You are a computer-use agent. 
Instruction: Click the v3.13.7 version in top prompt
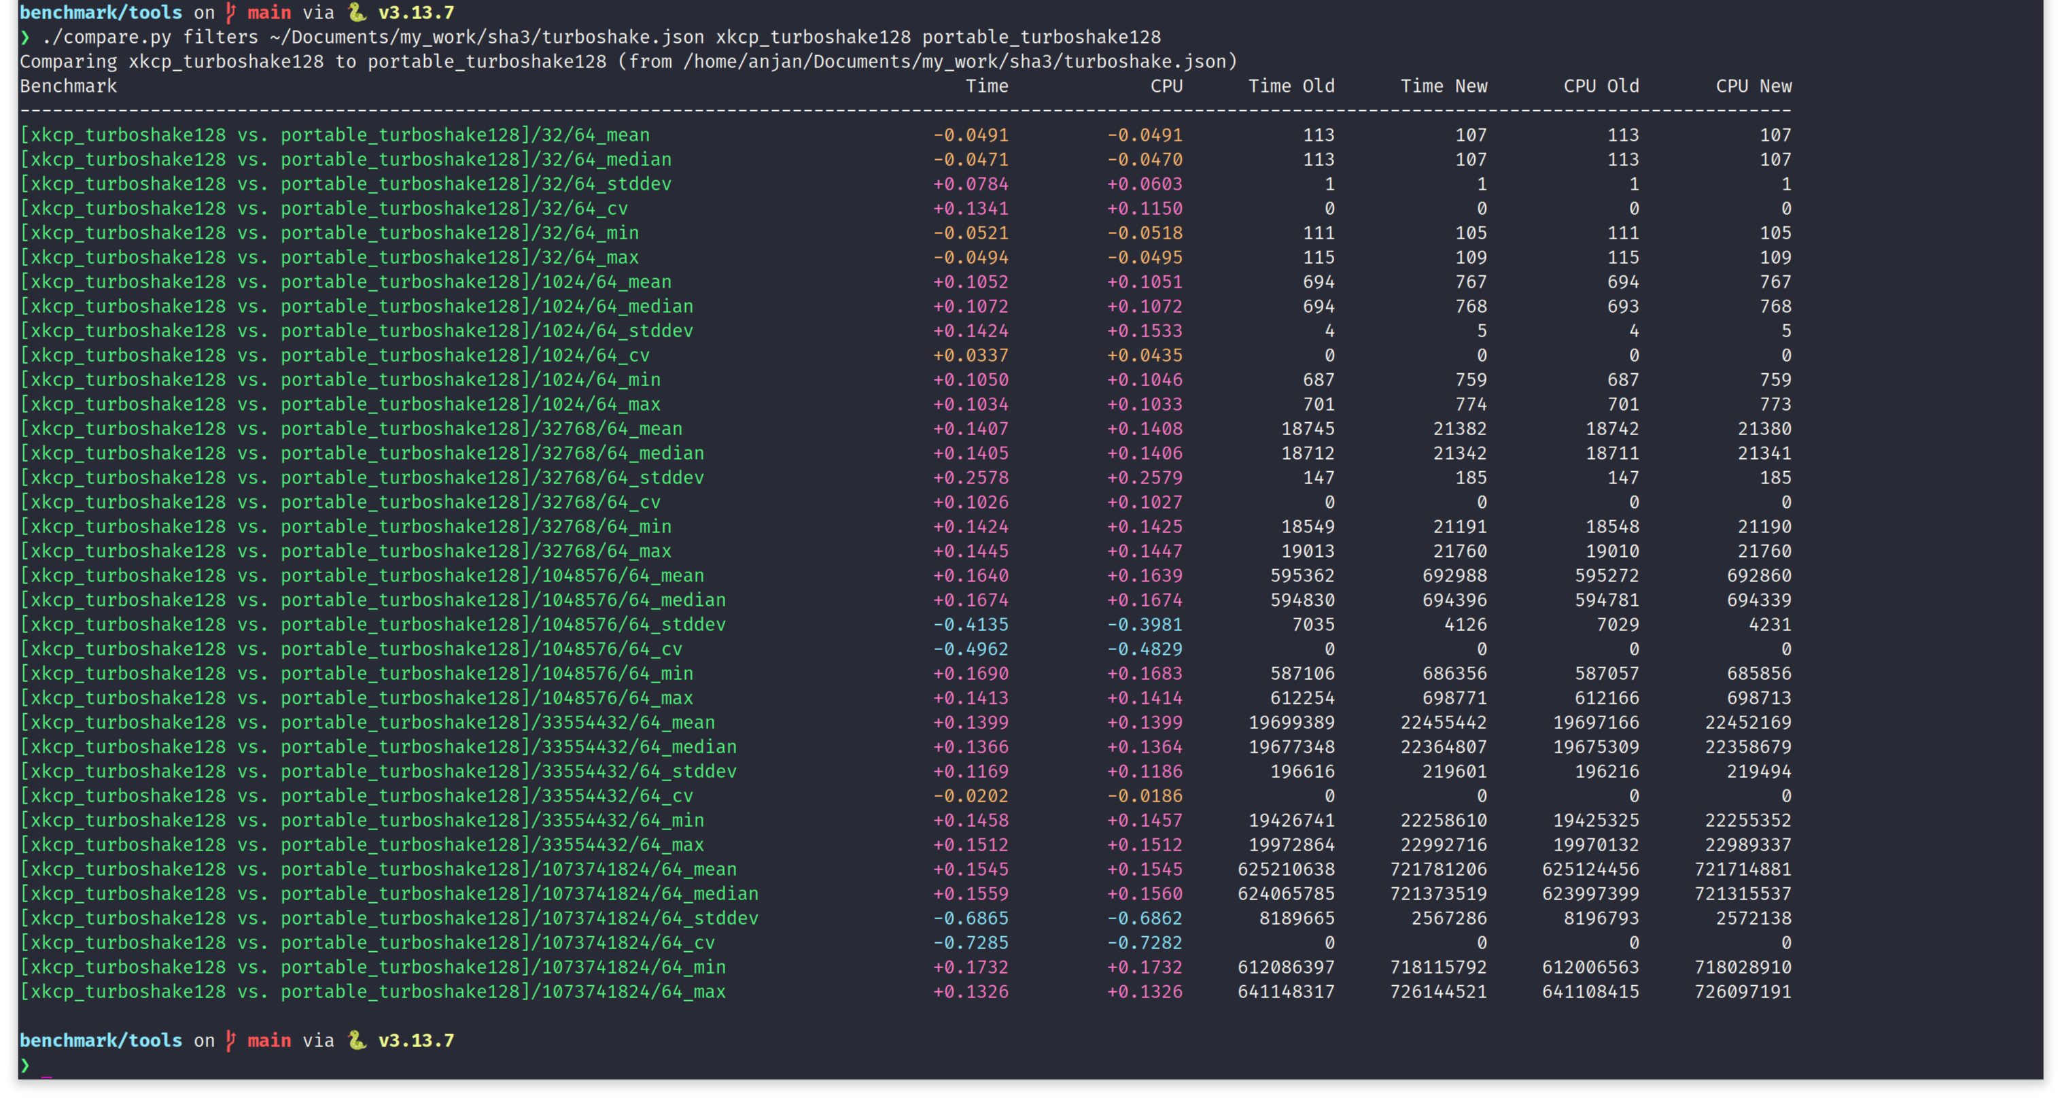point(415,12)
